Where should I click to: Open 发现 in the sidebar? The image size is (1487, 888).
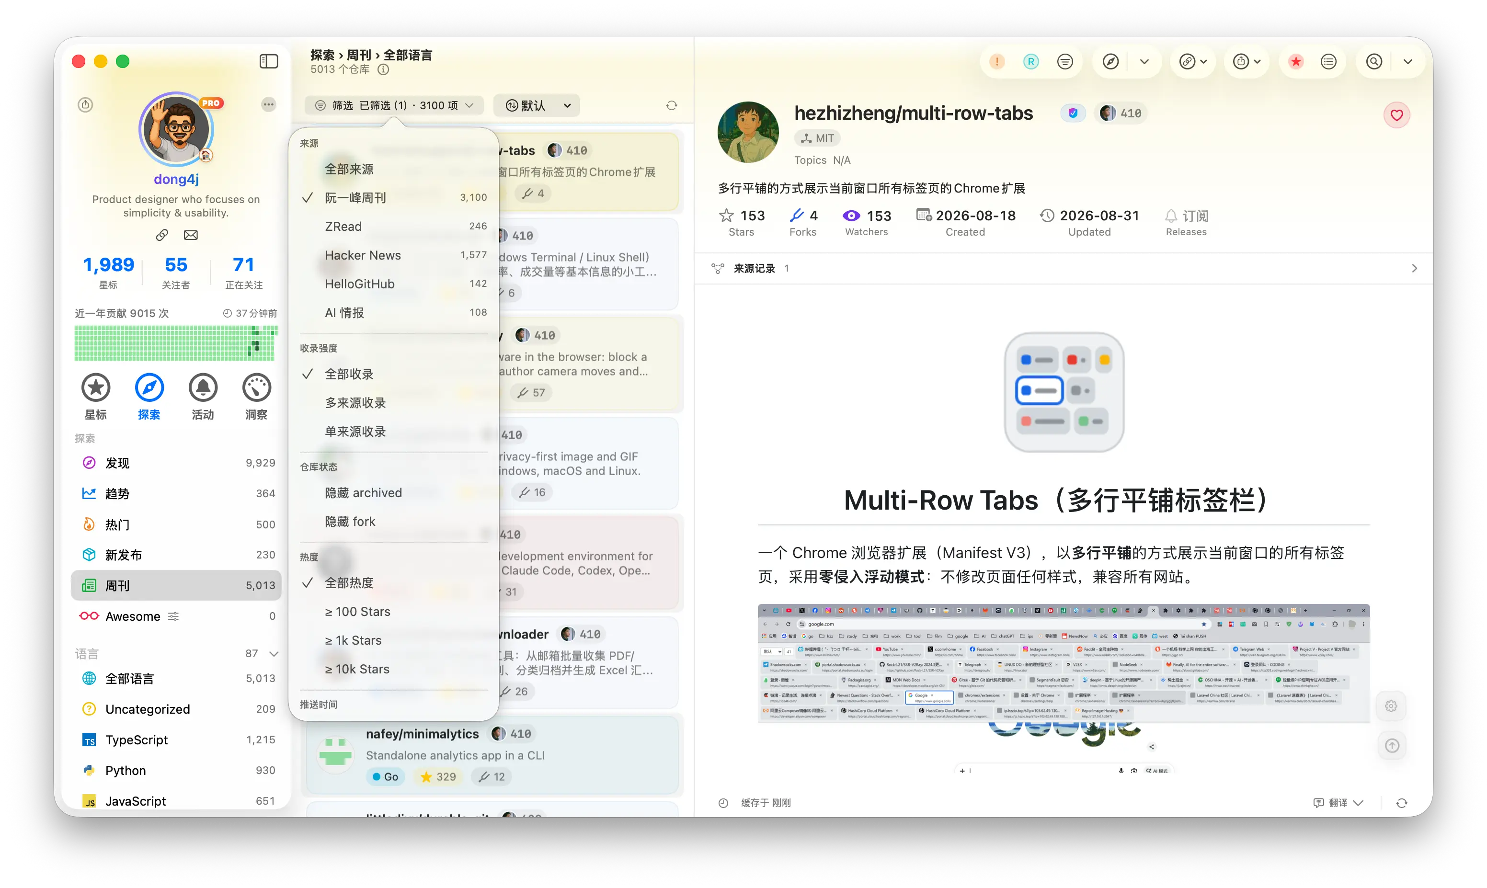coord(176,463)
